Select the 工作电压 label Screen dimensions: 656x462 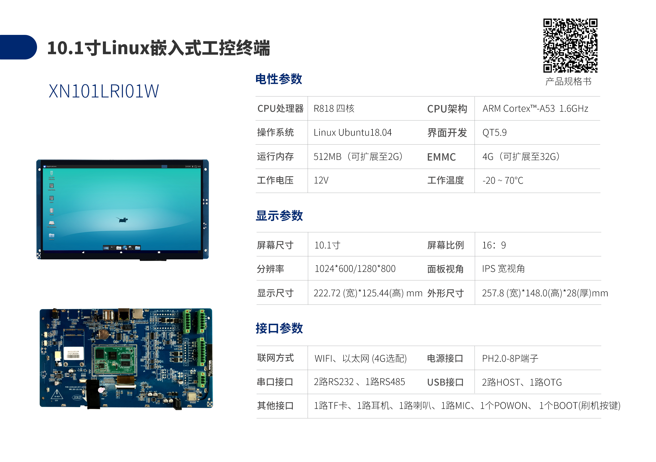point(275,181)
